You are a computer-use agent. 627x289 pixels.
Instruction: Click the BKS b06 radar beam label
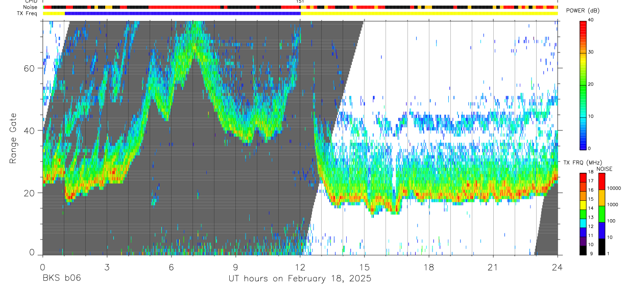click(61, 278)
